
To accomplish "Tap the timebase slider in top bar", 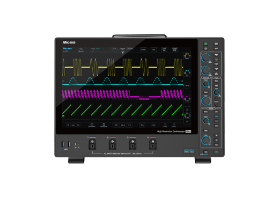I will coord(123,49).
